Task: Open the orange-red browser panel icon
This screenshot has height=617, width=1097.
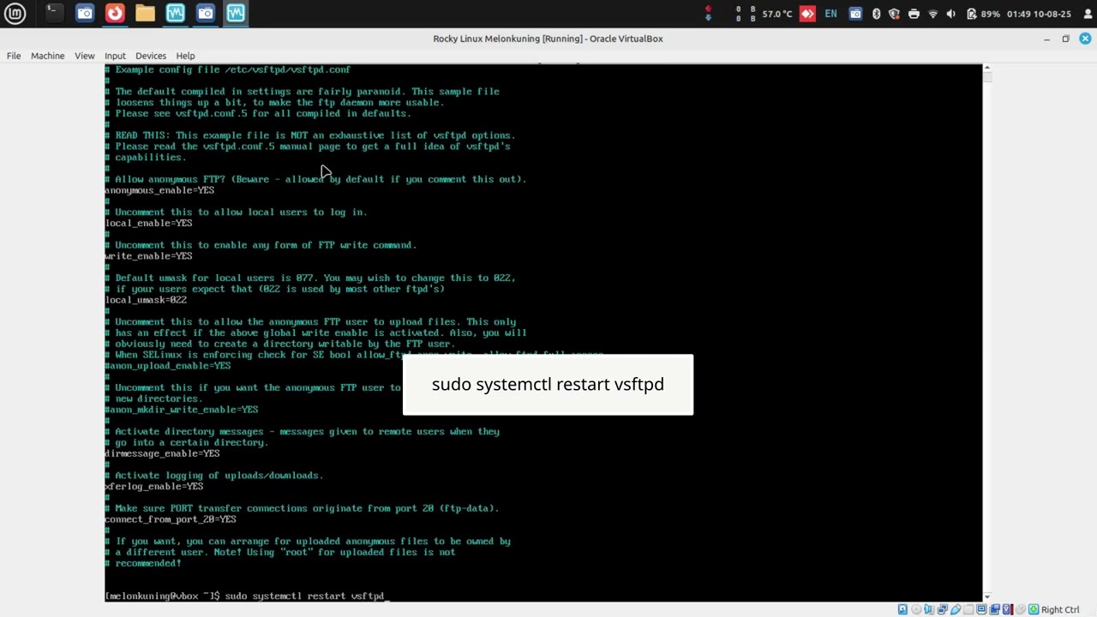Action: click(x=115, y=13)
